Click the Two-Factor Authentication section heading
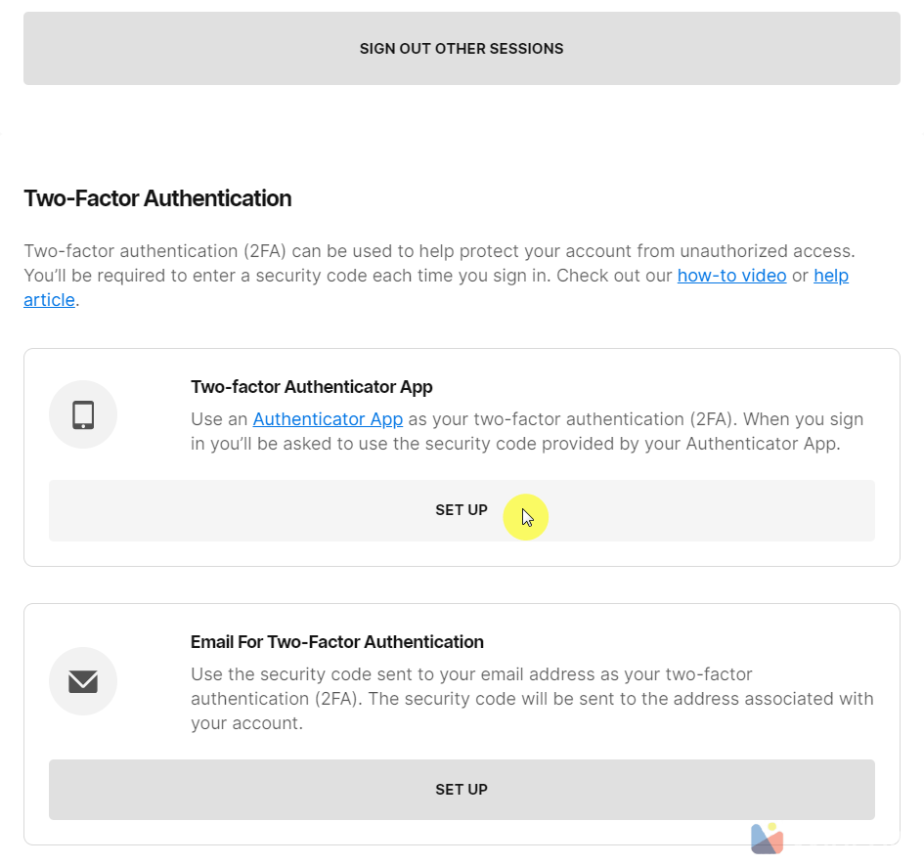Image resolution: width=924 pixels, height=865 pixels. [x=157, y=198]
